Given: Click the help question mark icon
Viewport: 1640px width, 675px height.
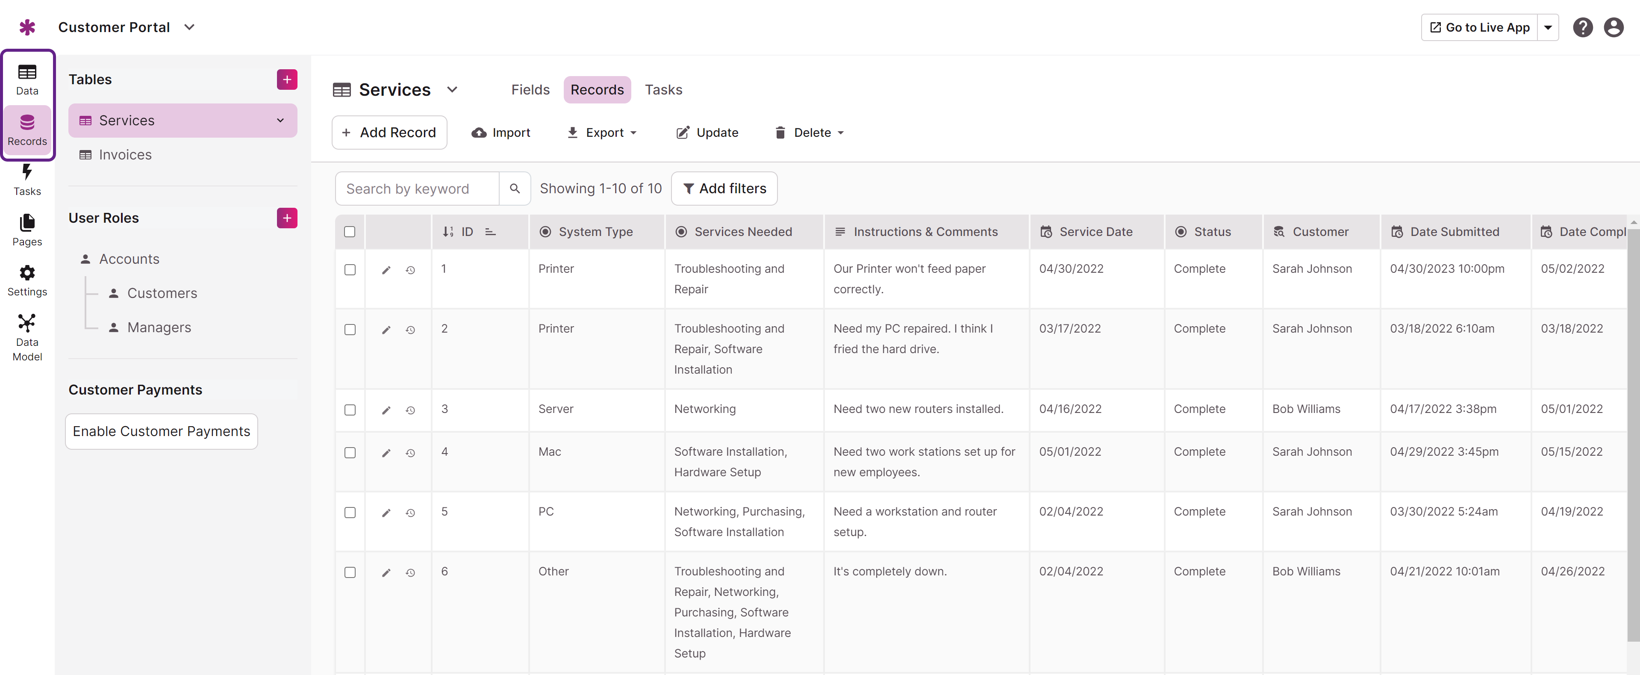Looking at the screenshot, I should [1582, 27].
